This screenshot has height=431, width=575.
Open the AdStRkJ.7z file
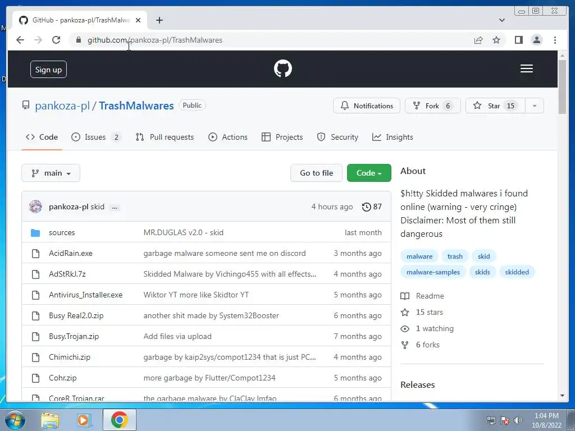tap(67, 274)
